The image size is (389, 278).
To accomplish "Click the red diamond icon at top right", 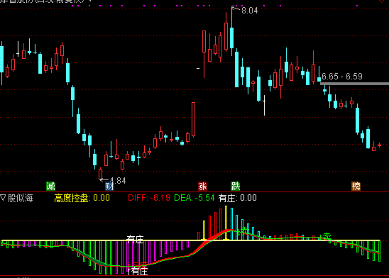I will pos(382,1).
